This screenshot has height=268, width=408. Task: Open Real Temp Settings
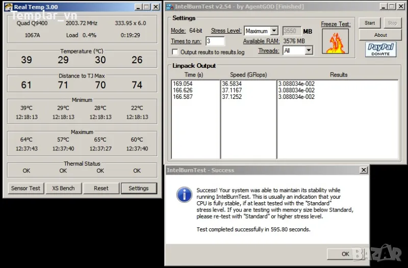138,188
